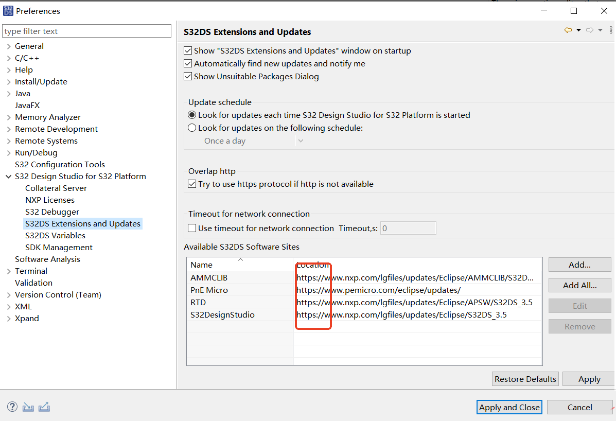Select Software Analysis tree item
The image size is (616, 421).
tap(47, 259)
